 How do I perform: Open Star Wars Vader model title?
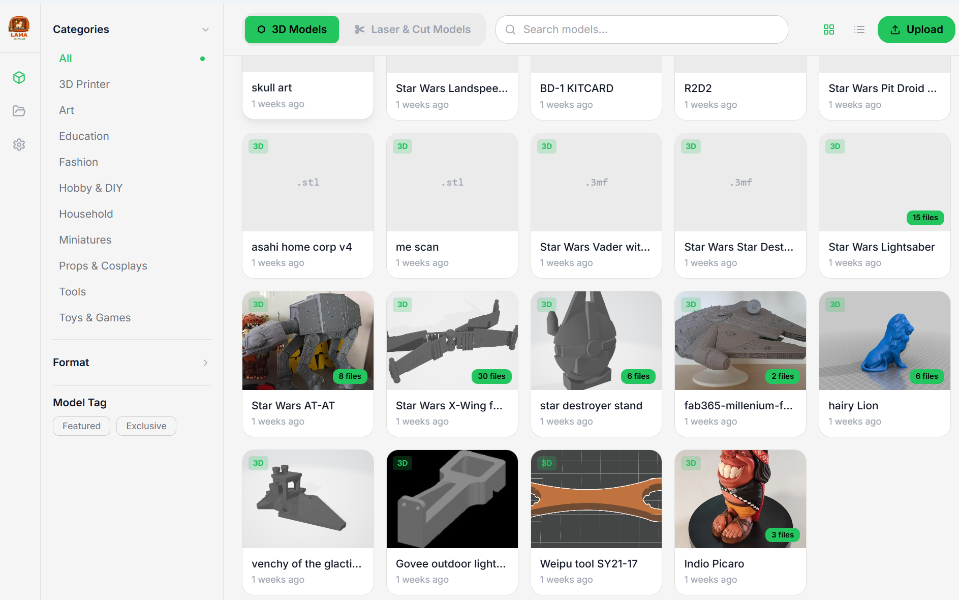[x=595, y=247]
